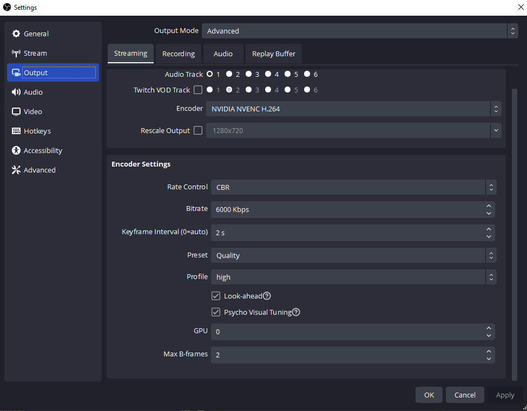Switch to the Recording tab
Image resolution: width=527 pixels, height=411 pixels.
178,54
